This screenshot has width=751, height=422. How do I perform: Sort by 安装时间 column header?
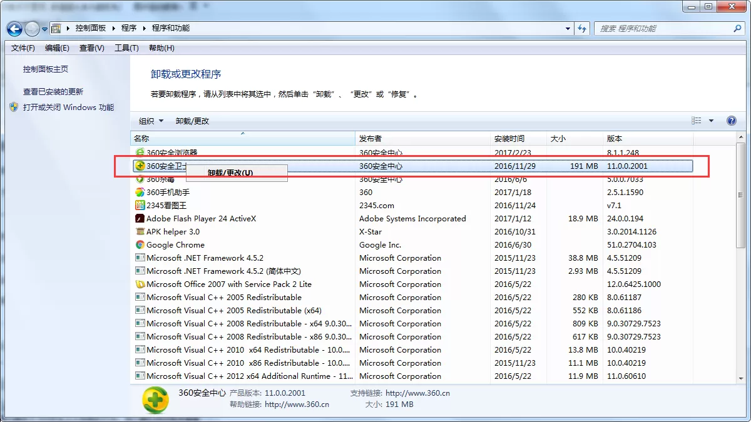519,139
